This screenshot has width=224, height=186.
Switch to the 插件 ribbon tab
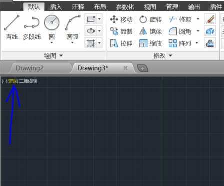pyautogui.click(x=216, y=7)
